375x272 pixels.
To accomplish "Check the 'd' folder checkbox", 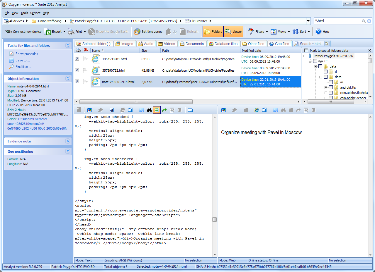I will [x=325, y=72].
